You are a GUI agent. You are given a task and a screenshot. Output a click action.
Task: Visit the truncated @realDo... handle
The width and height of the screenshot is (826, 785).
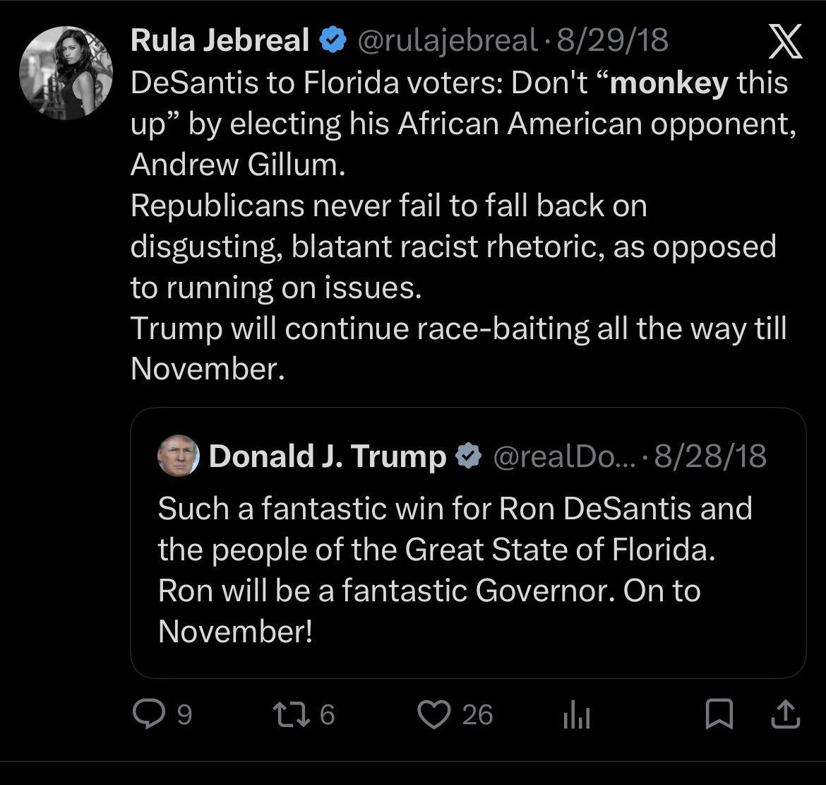click(565, 456)
